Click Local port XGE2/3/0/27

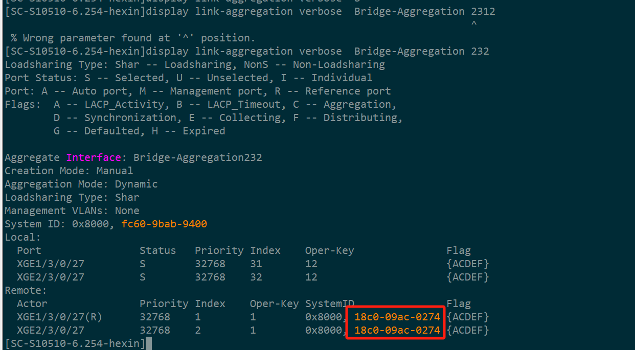tap(51, 277)
